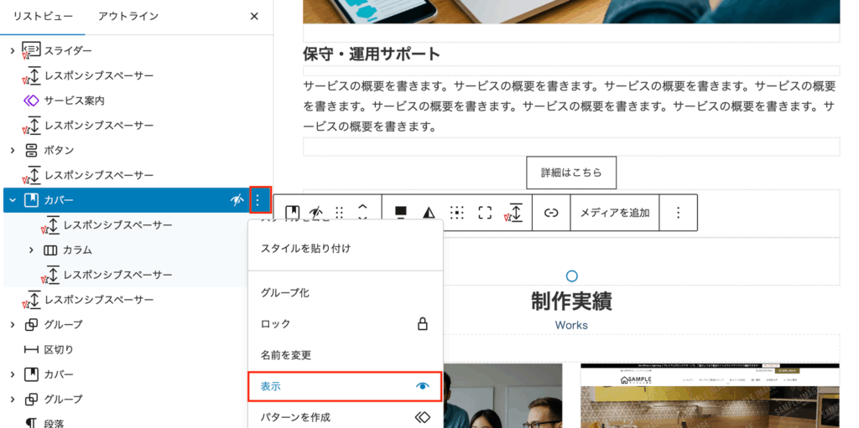This screenshot has width=859, height=428.
Task: Switch to the アウトライン tab
Action: coord(128,16)
